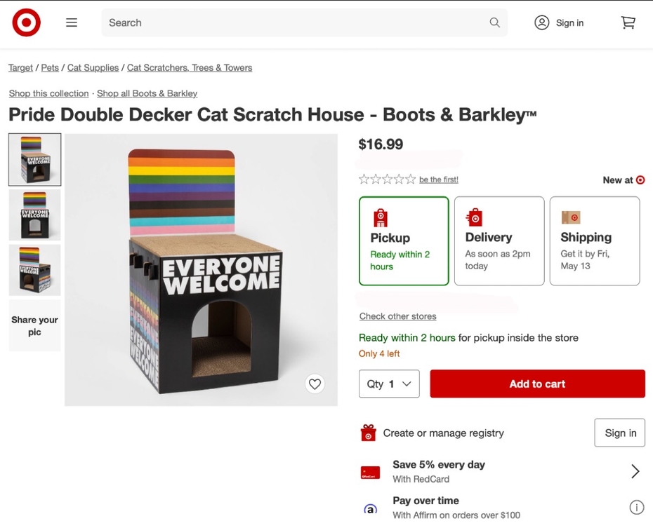This screenshot has height=528, width=653.
Task: Click the Affirm info icon
Action: tap(636, 507)
